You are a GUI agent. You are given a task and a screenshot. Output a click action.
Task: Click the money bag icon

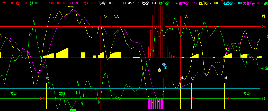[x=159, y=70]
